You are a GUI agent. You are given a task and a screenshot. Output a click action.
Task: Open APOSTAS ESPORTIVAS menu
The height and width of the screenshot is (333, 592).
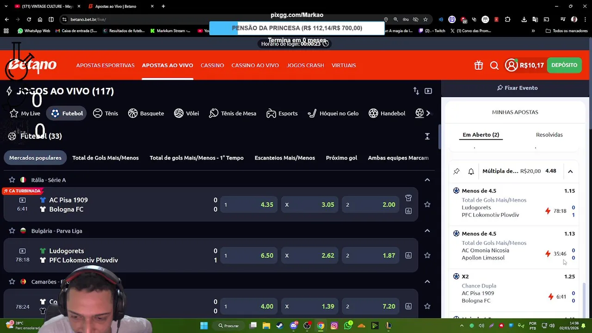pyautogui.click(x=105, y=65)
